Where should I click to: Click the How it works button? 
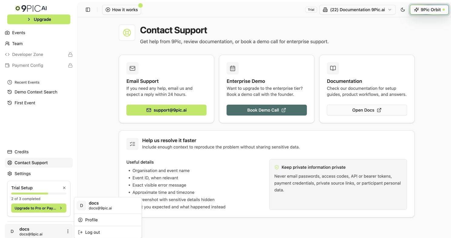[x=122, y=10]
